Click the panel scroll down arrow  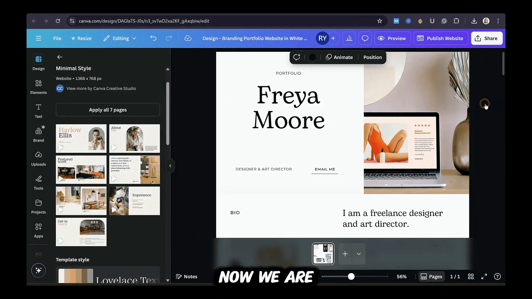168,280
